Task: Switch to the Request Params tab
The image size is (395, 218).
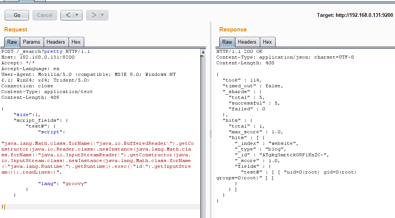Action: pos(31,42)
